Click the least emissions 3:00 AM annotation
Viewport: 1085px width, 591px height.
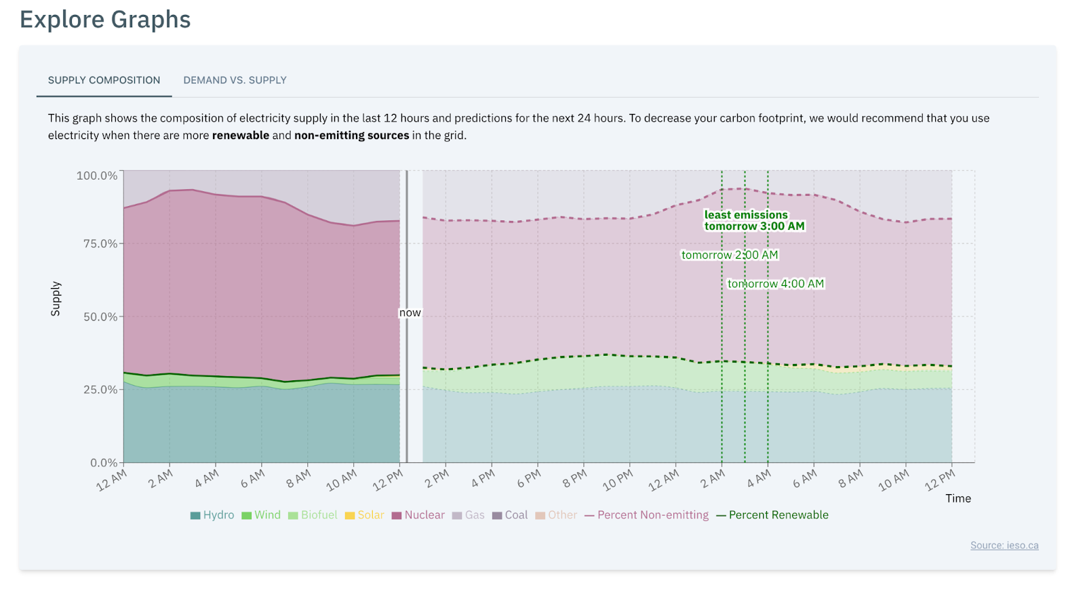coord(753,220)
